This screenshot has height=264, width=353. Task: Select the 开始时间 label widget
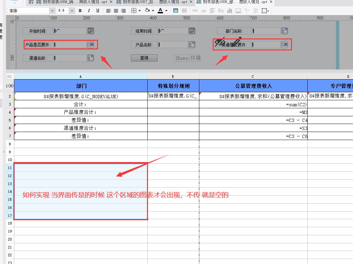(x=38, y=31)
